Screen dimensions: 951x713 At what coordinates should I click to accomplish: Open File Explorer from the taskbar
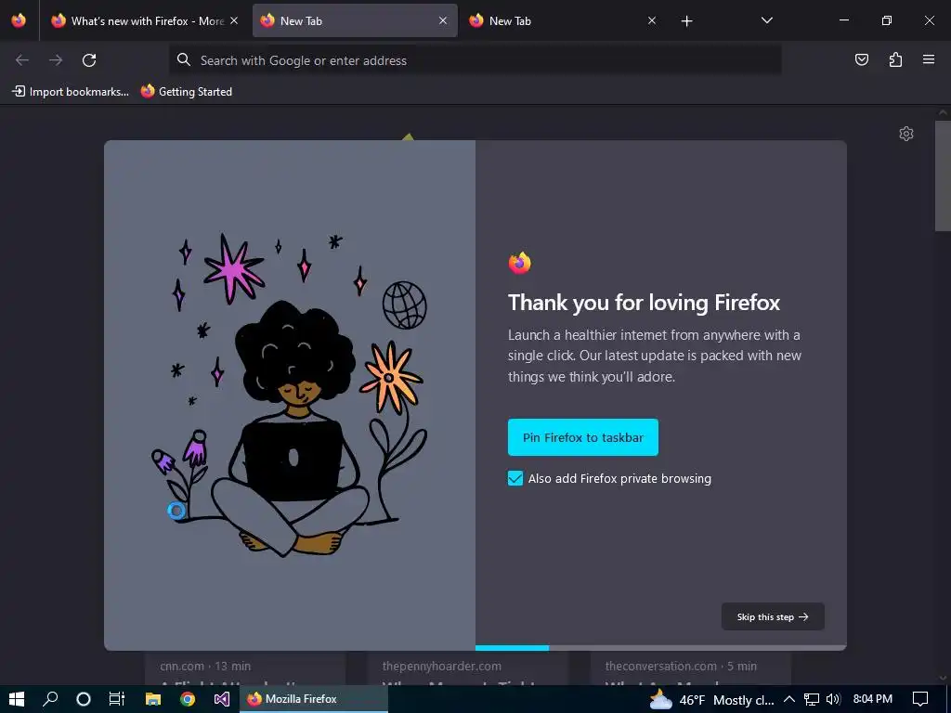click(153, 699)
